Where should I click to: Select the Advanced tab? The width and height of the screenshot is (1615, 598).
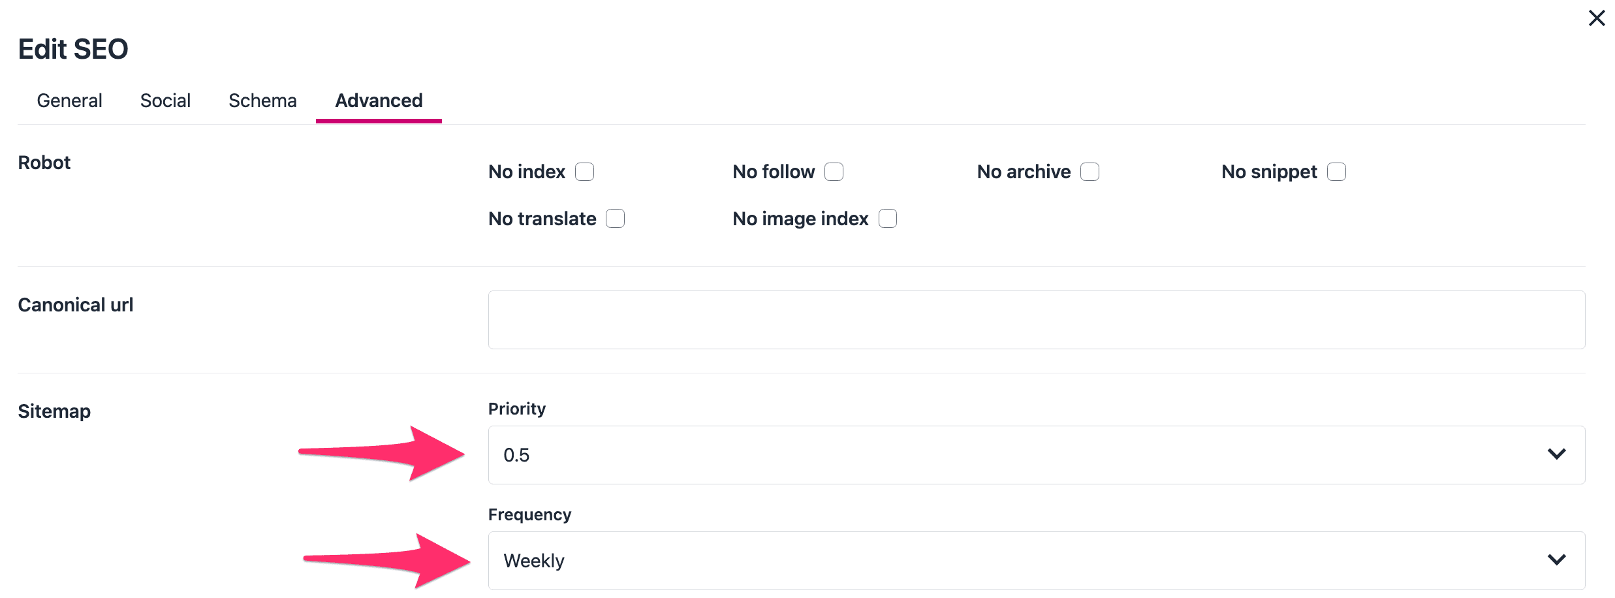[379, 101]
